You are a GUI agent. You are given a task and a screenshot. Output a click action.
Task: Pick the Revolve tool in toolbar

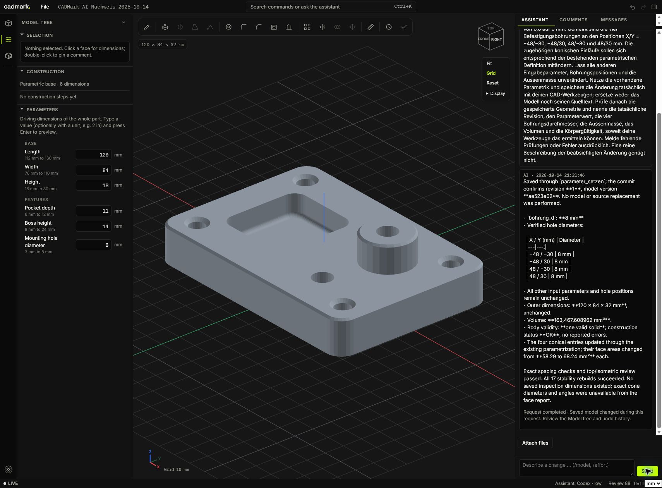pyautogui.click(x=180, y=27)
